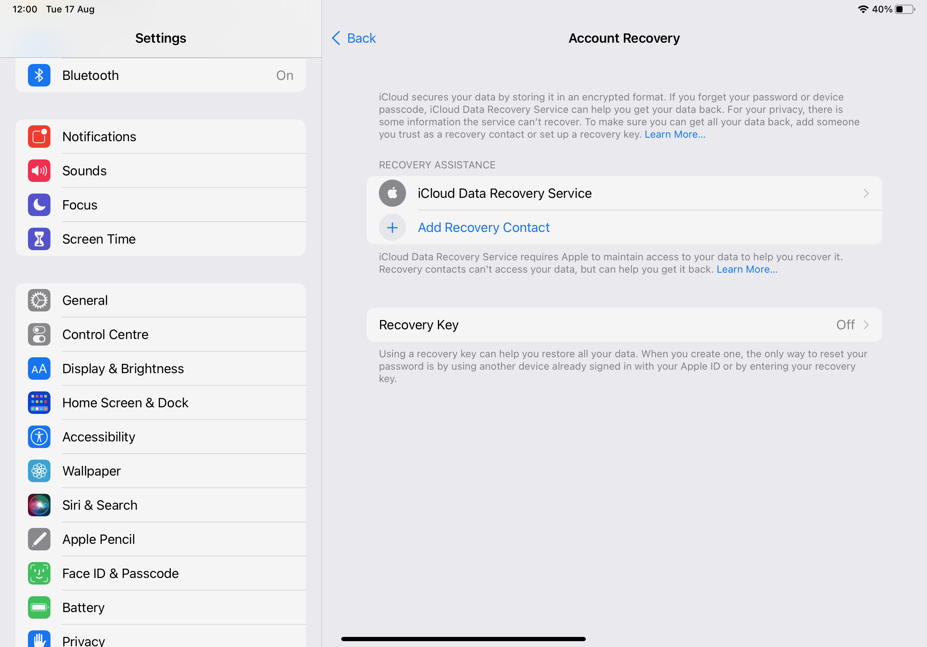Expand iCloud Data Recovery Service chevron
This screenshot has width=927, height=647.
[866, 194]
